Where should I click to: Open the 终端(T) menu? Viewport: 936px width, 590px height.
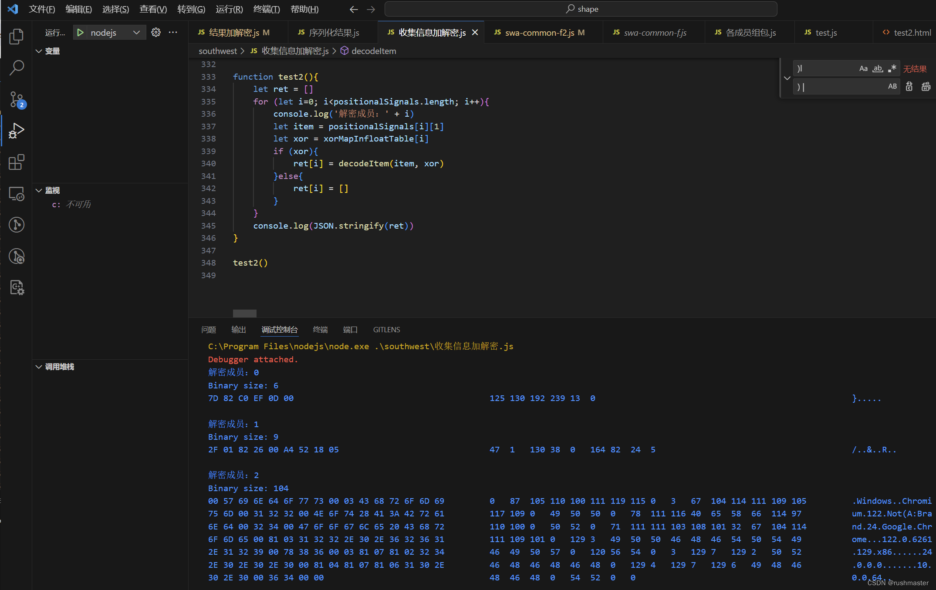point(266,9)
